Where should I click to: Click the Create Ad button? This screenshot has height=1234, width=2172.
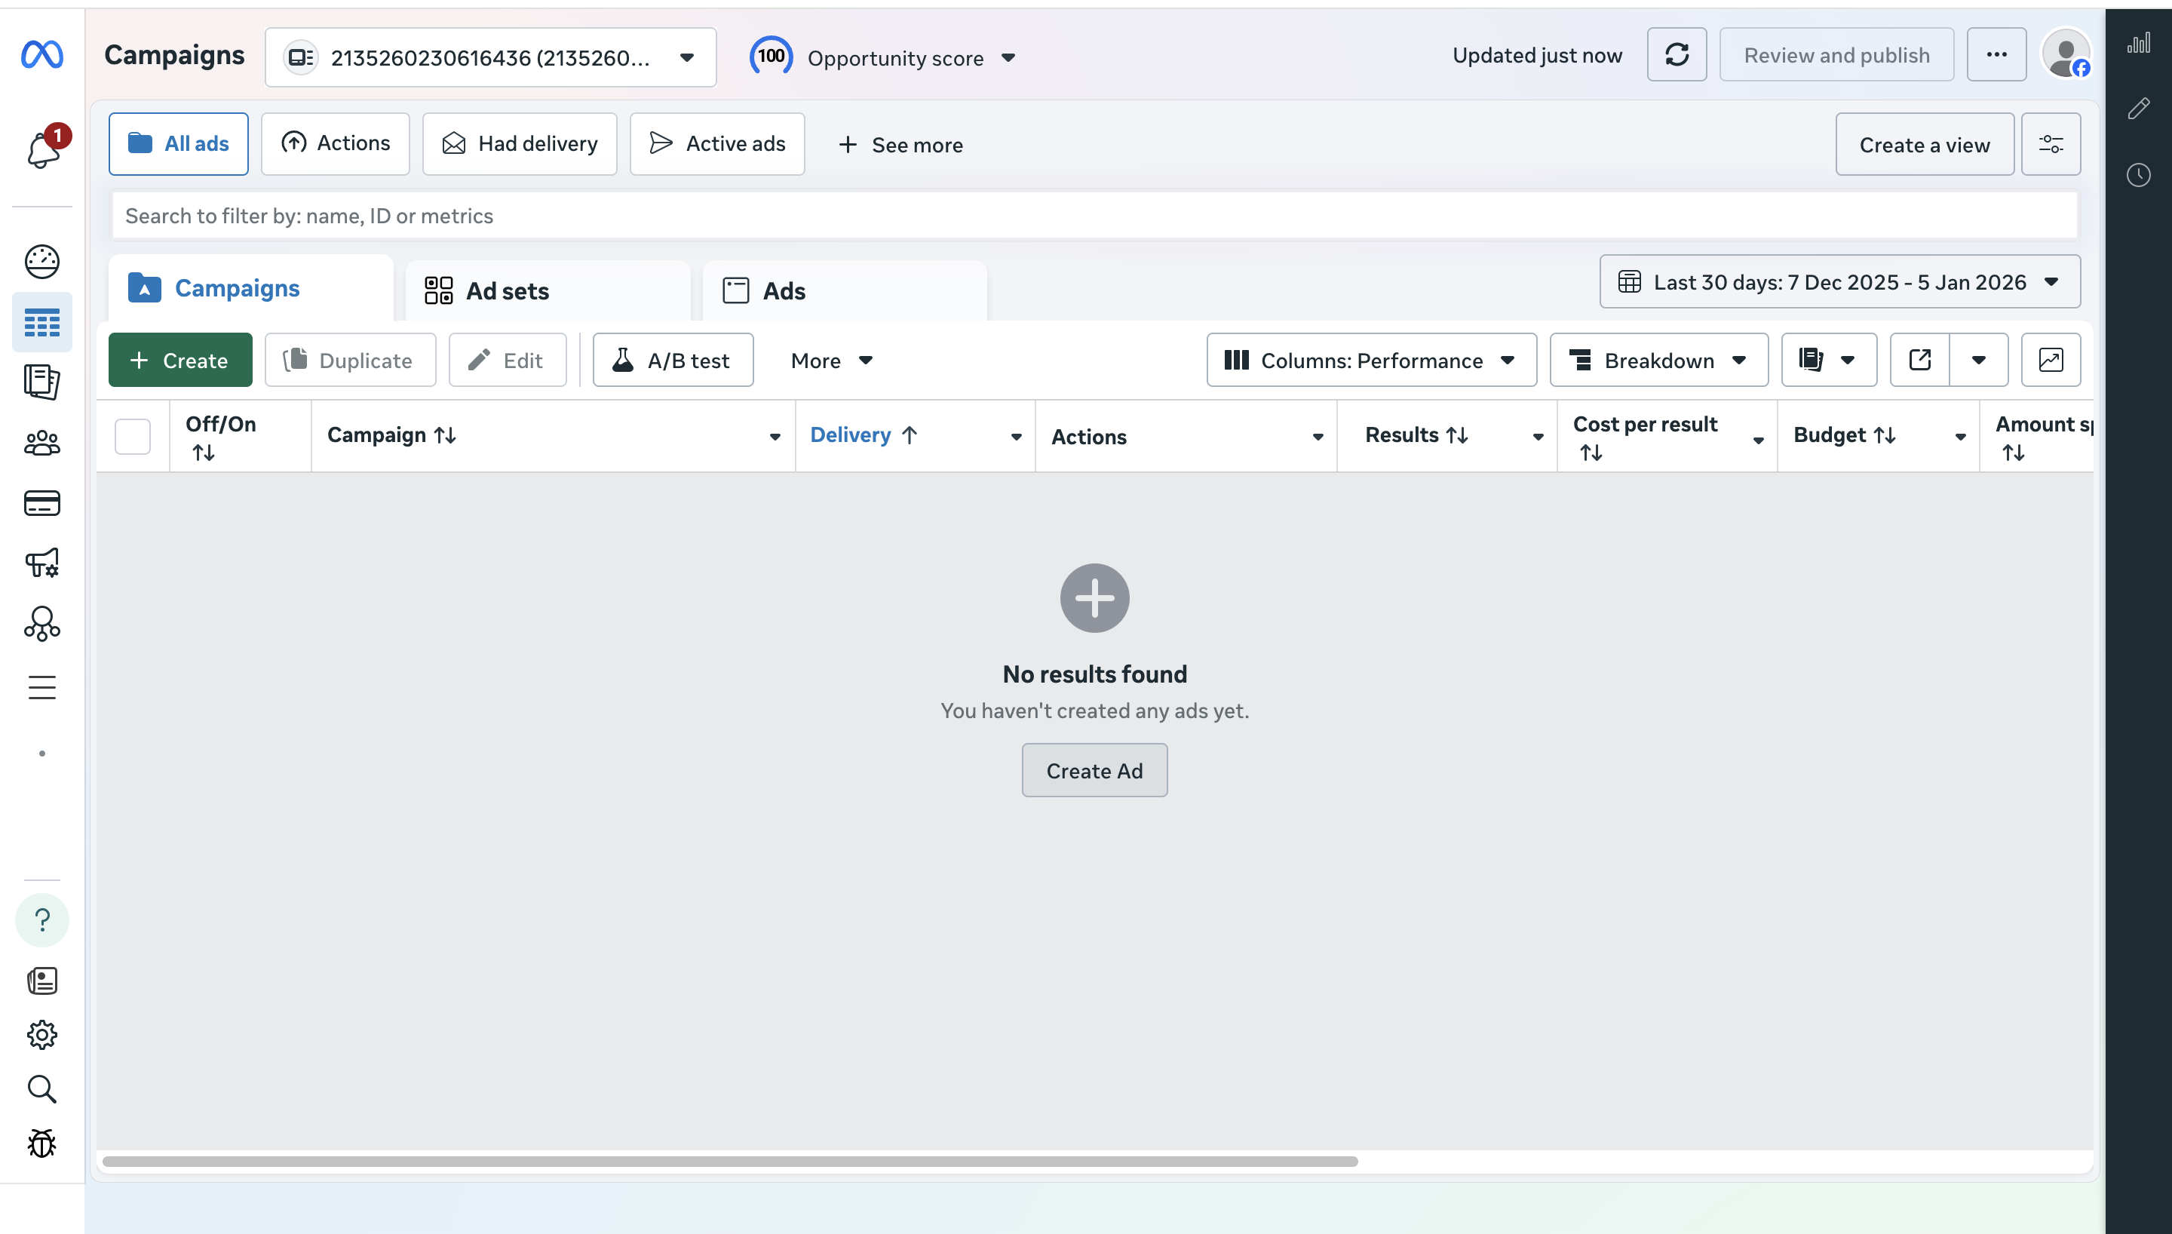(1094, 770)
